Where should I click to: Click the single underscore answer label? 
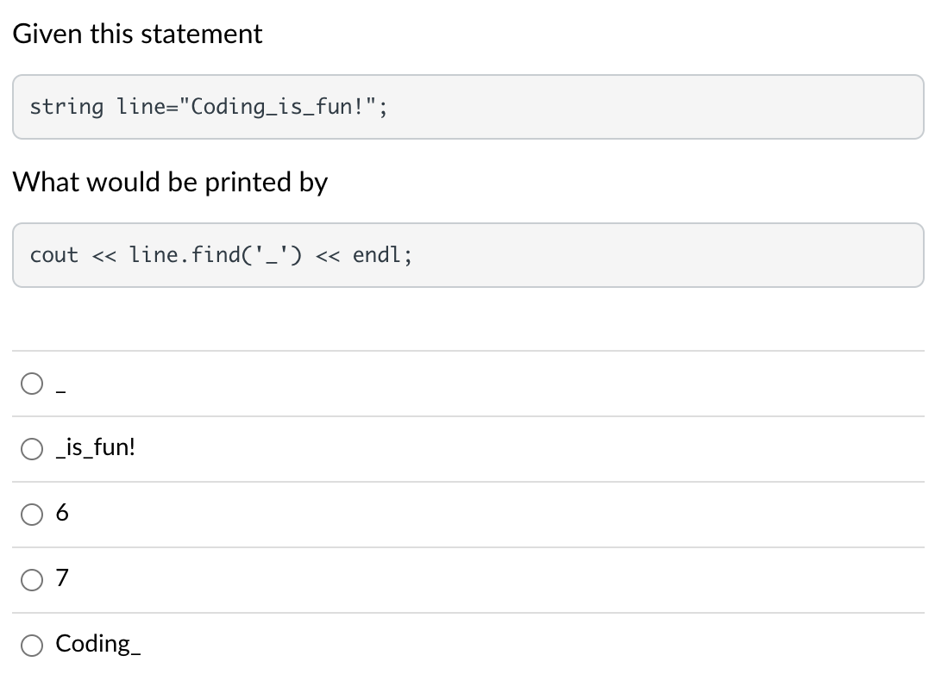pos(60,390)
